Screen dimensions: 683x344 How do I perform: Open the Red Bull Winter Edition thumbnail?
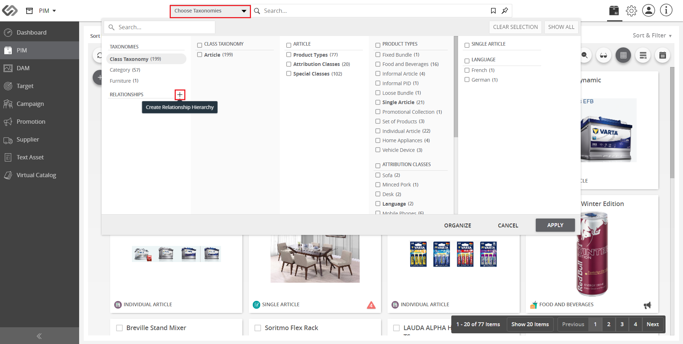tap(592, 254)
